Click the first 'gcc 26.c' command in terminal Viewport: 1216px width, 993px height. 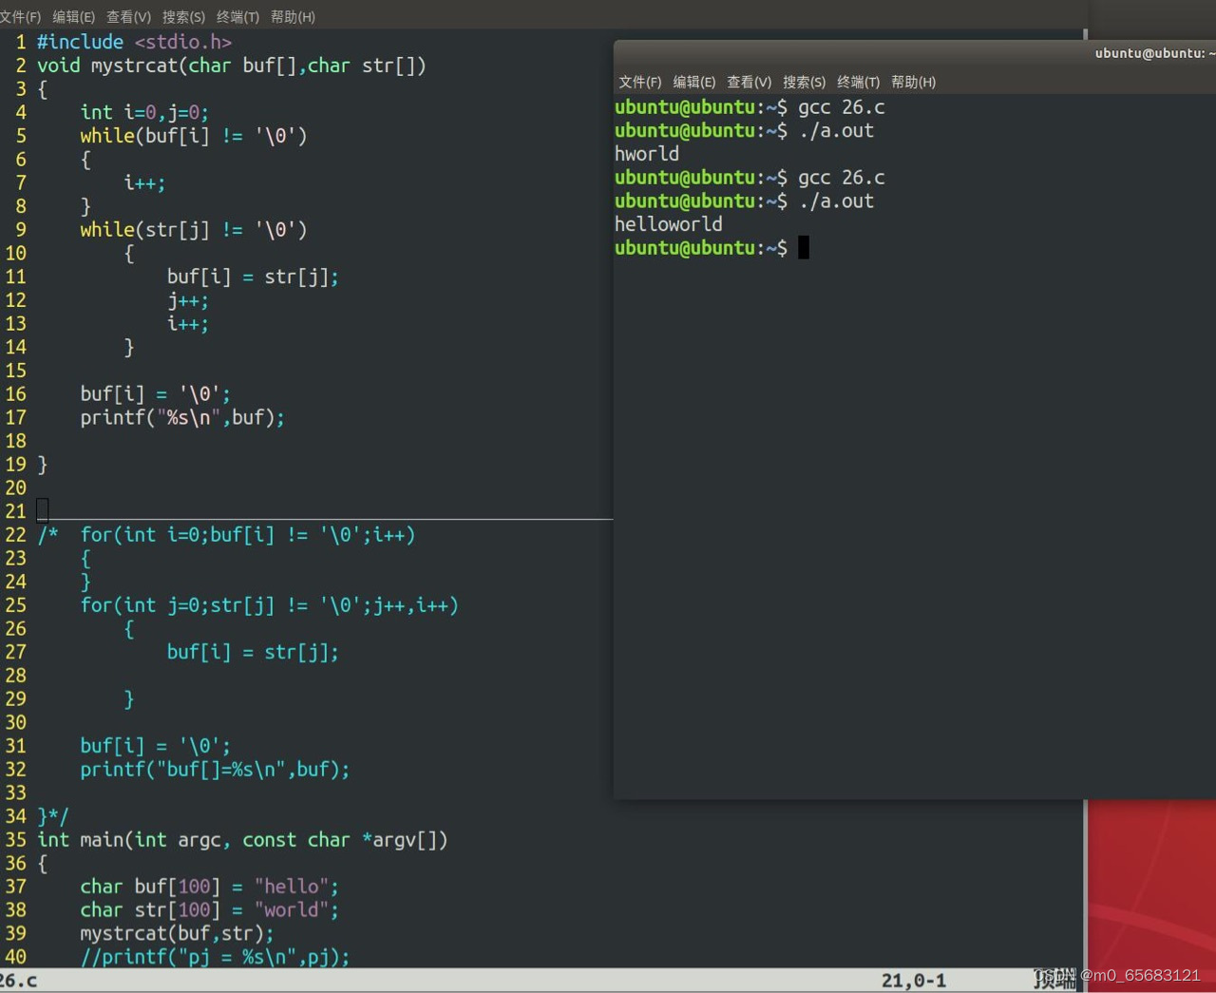[x=842, y=107]
